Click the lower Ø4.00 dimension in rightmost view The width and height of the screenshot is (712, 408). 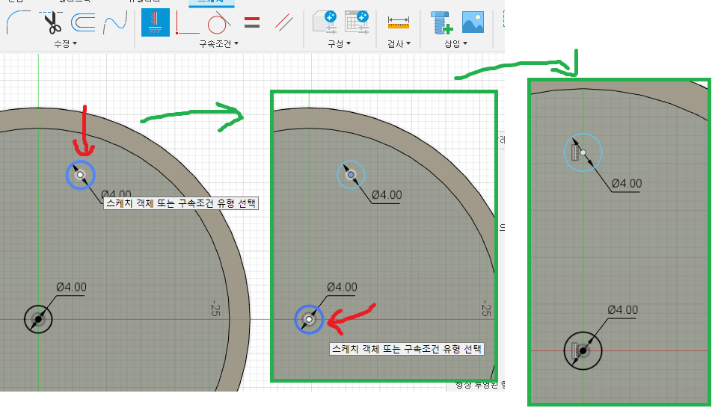click(x=622, y=310)
